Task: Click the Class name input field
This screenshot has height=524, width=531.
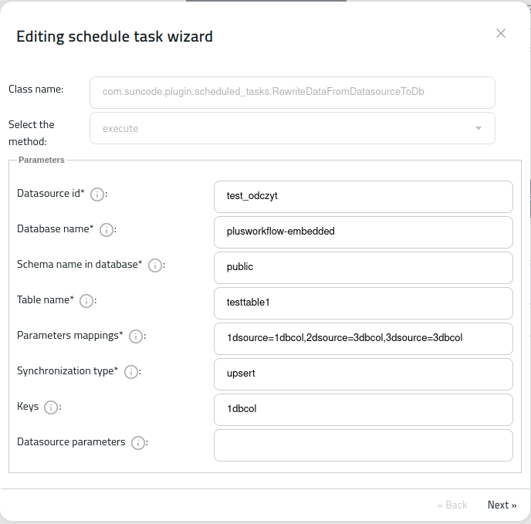Action: tap(293, 93)
